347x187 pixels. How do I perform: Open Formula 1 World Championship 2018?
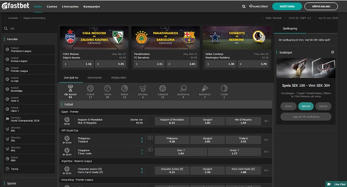coord(29,119)
